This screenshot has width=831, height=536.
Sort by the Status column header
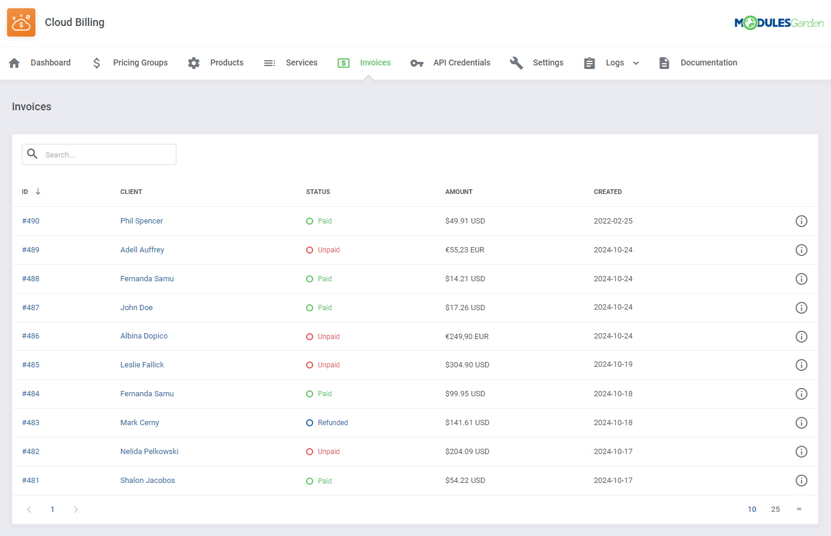[318, 192]
